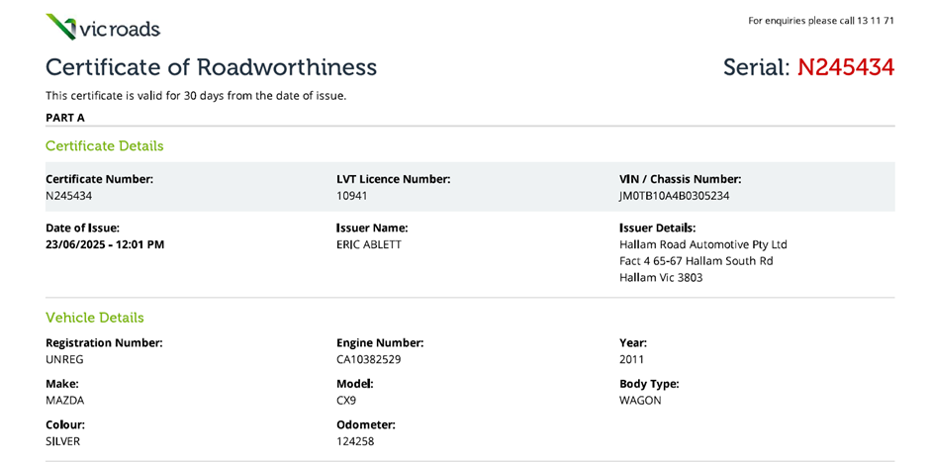Select the make value MAZDA

(64, 401)
